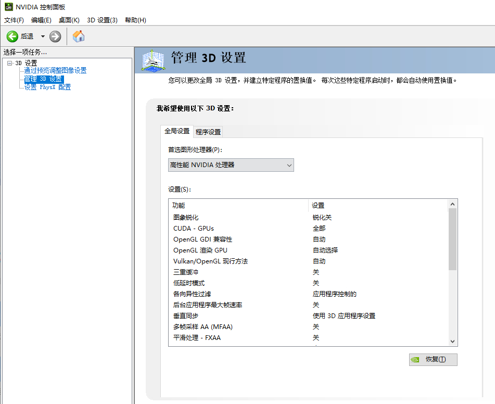Image resolution: width=495 pixels, height=404 pixels.
Task: Open the 首选图形处理器 dropdown
Action: 231,165
